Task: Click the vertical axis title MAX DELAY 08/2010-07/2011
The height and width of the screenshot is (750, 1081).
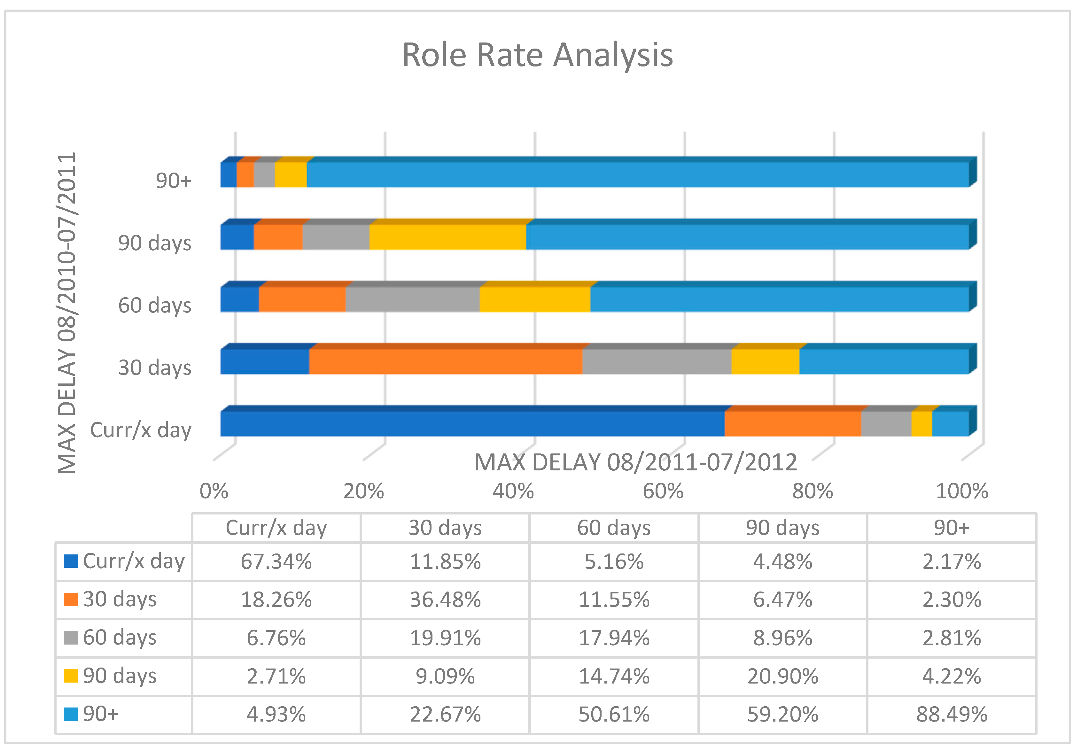Action: coord(67,313)
